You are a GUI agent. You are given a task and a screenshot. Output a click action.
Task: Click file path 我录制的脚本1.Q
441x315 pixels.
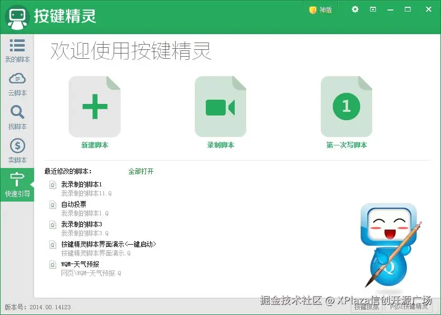pyautogui.click(x=85, y=214)
